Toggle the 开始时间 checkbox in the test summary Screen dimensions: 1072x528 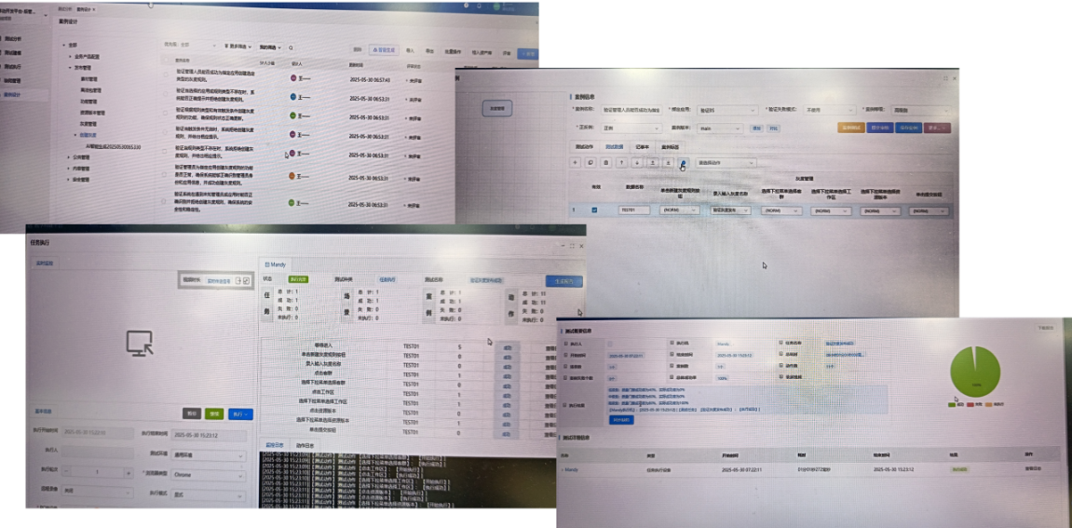tap(564, 355)
